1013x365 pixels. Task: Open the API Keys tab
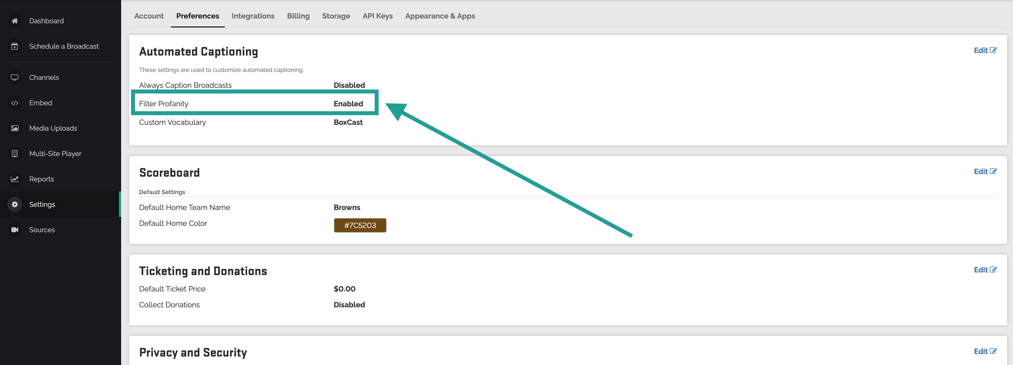pyautogui.click(x=377, y=16)
